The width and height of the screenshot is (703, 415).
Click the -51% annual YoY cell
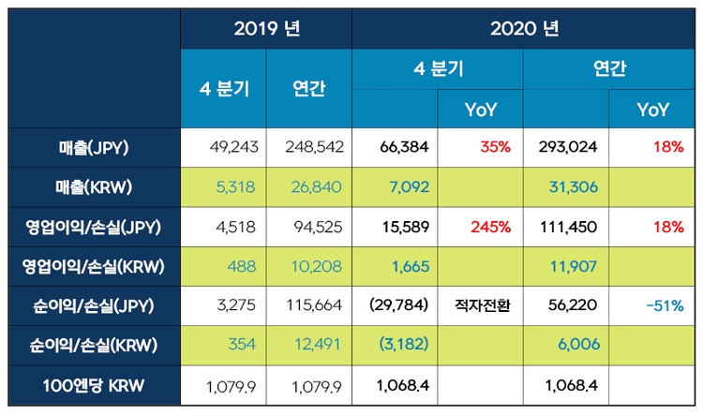point(651,306)
